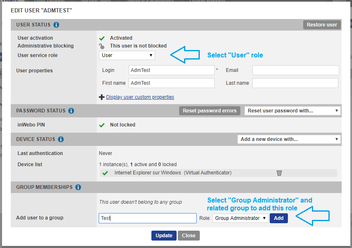Click into the Email input field
Screen dimensions: 352x248
point(295,70)
